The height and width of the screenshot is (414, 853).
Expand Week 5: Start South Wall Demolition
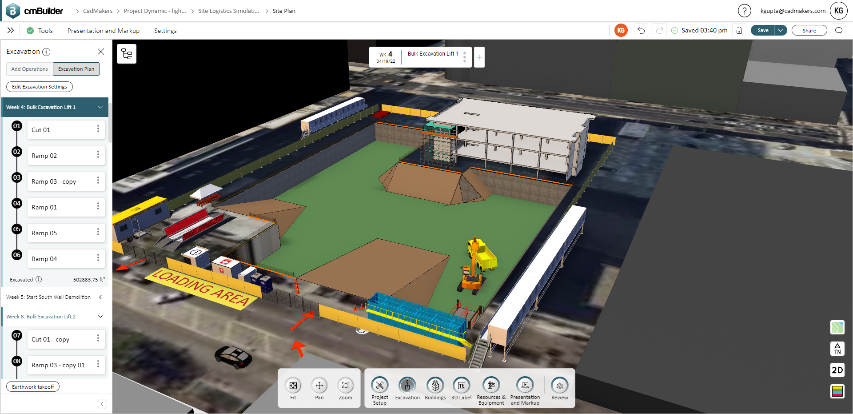(x=100, y=297)
